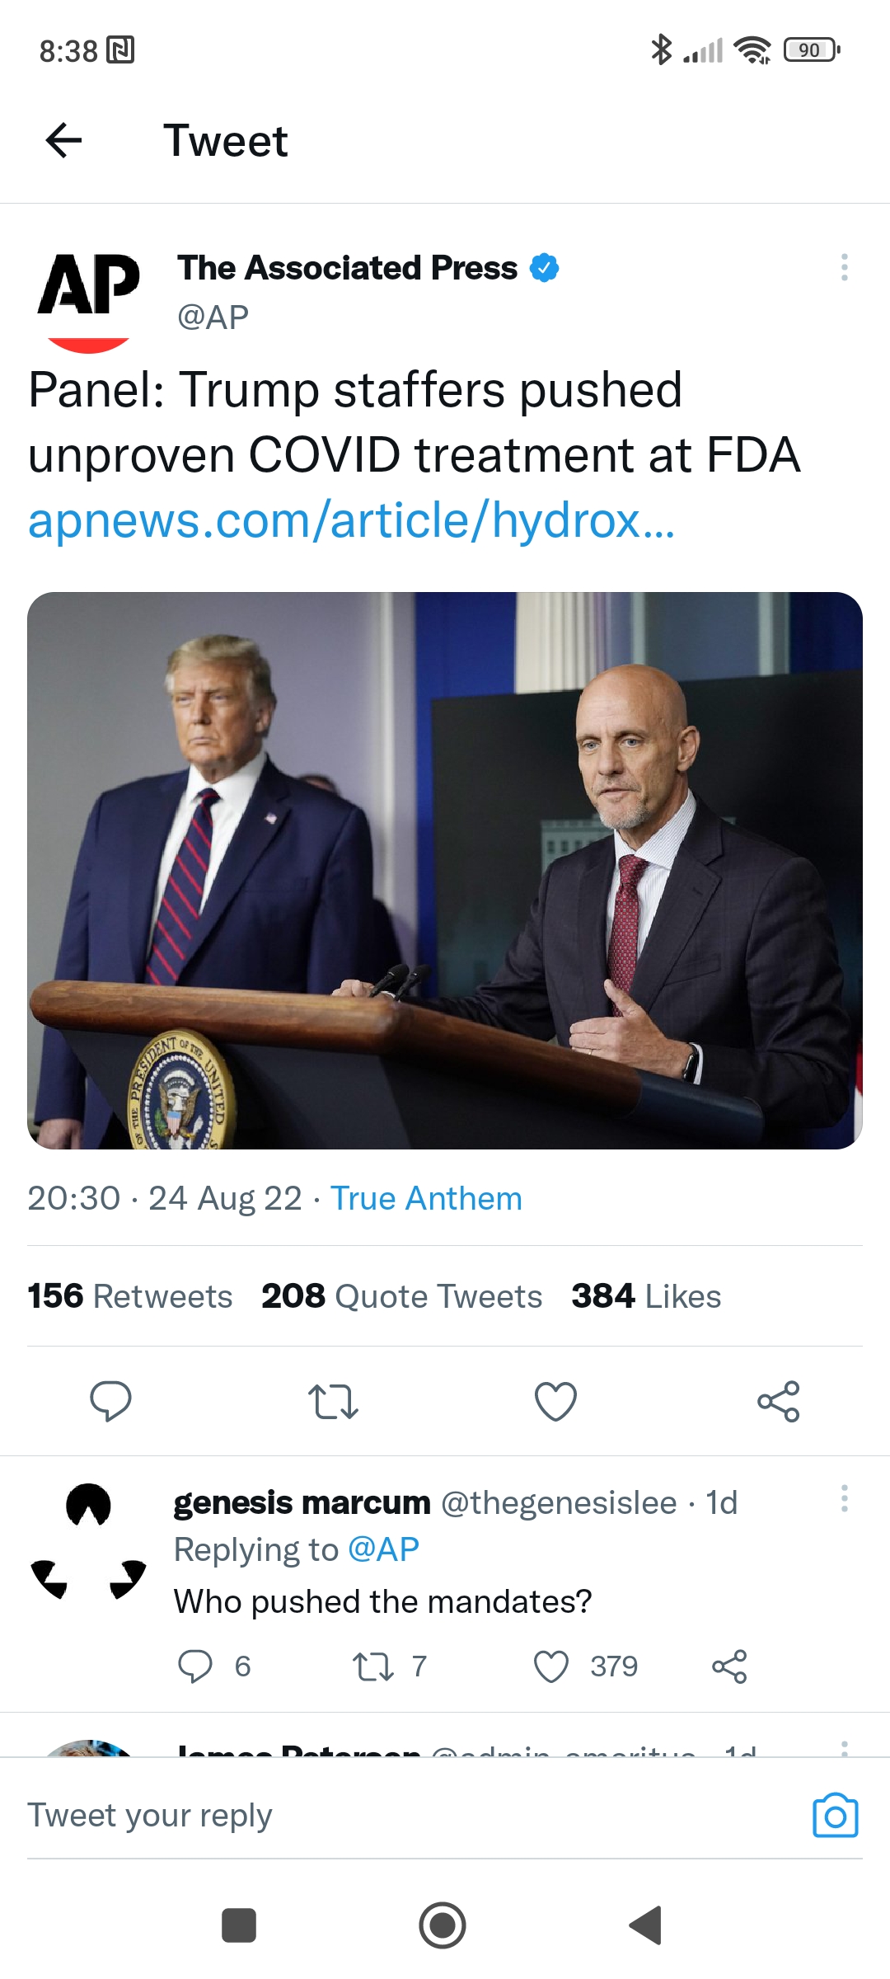The image size is (890, 1979).
Task: Open the apnews.com article link
Action: pyautogui.click(x=351, y=521)
